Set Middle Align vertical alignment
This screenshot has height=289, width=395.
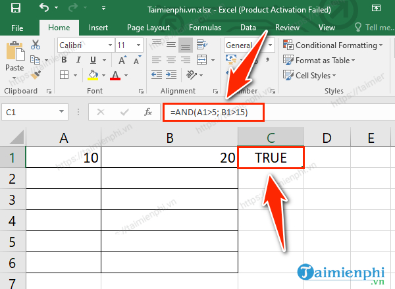(x=171, y=45)
